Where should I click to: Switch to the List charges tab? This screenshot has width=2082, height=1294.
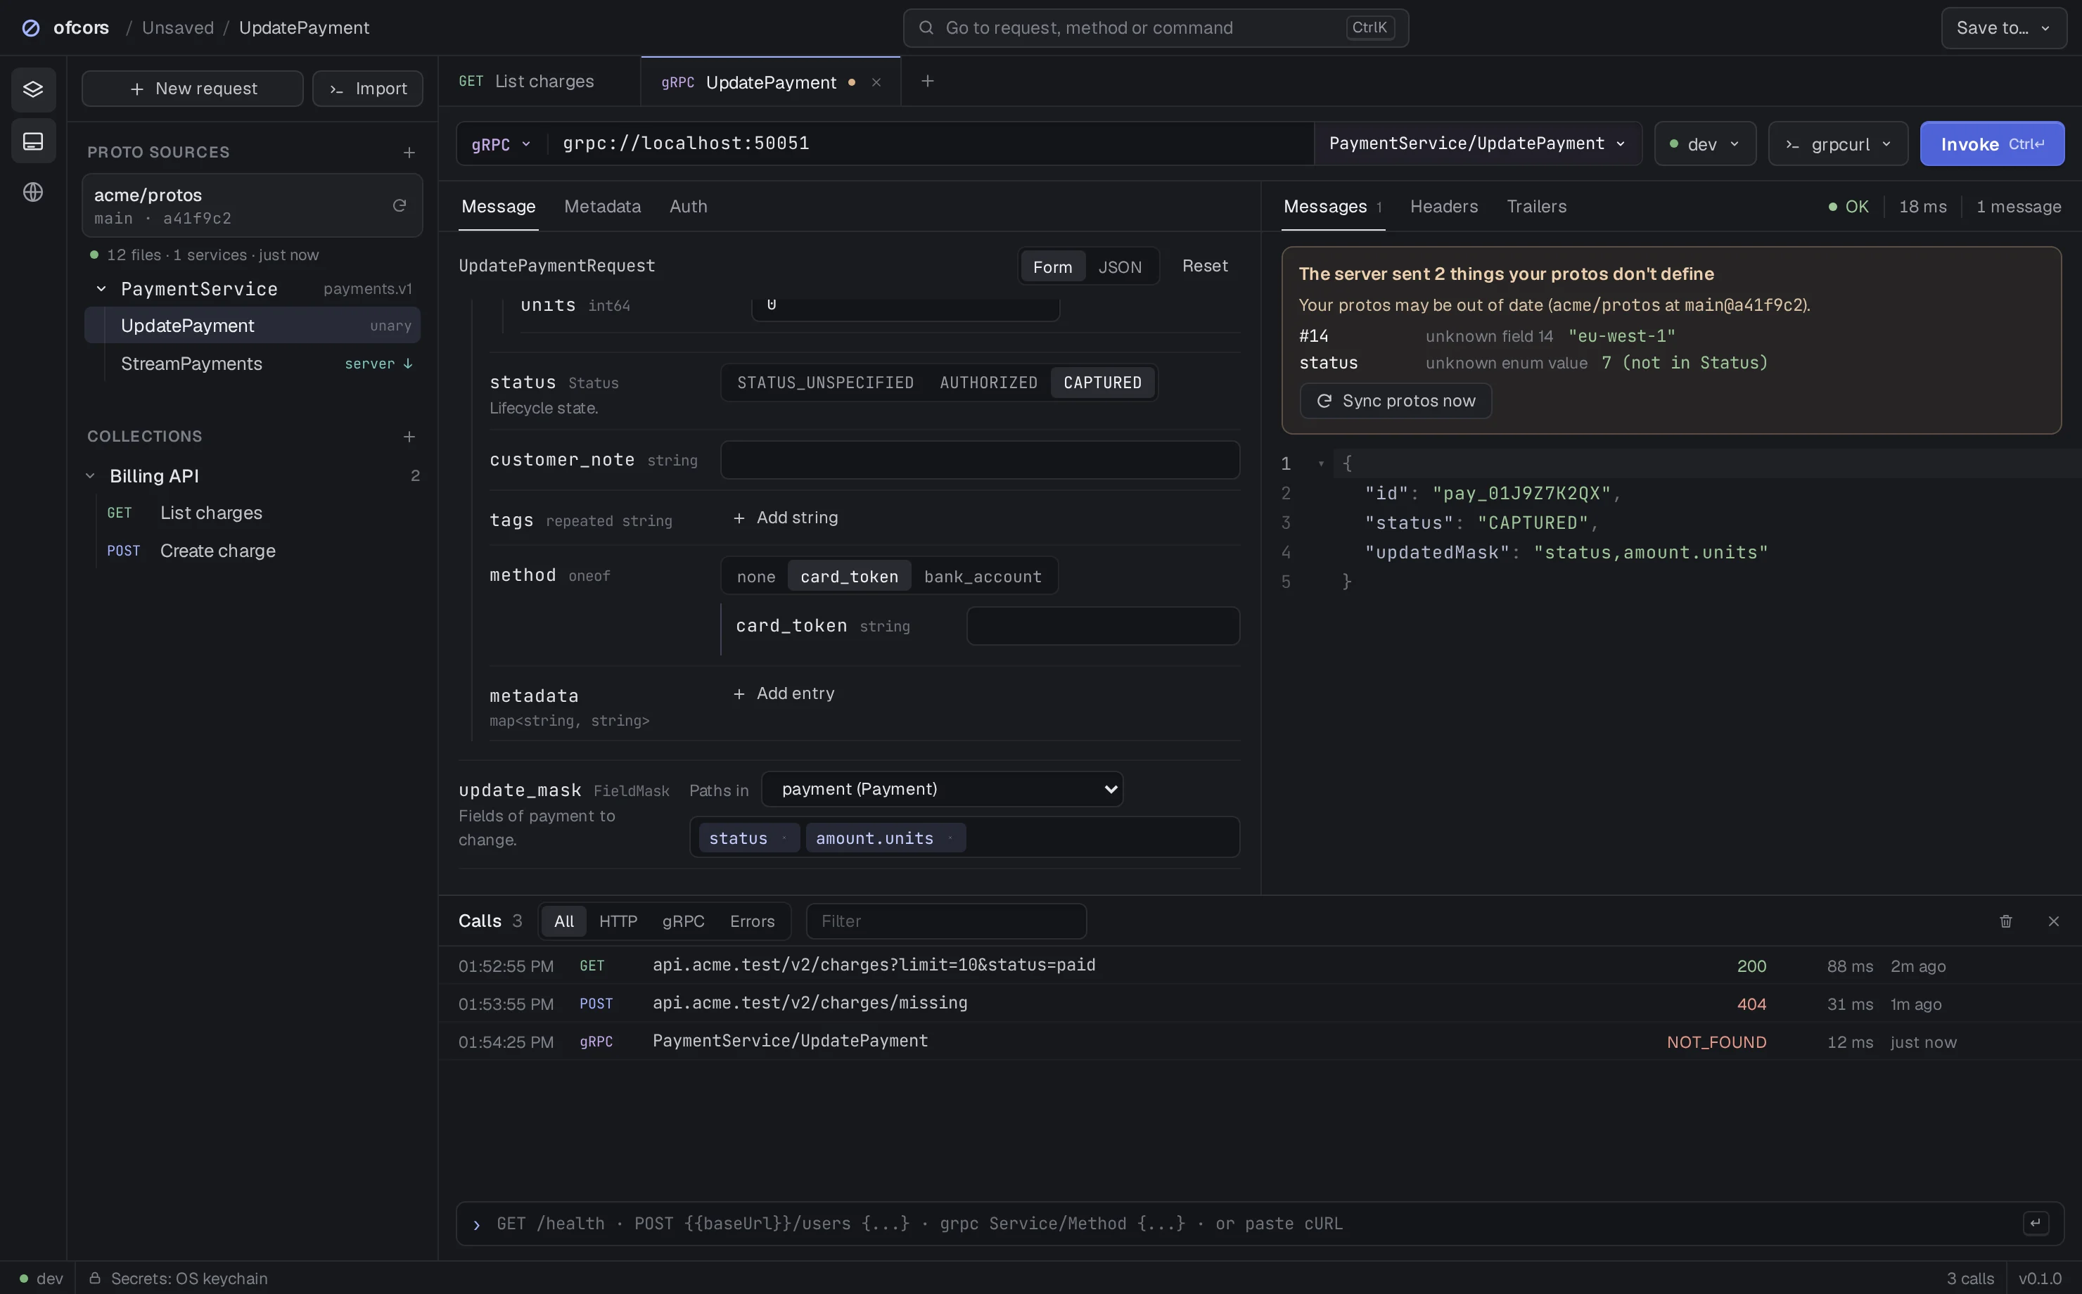[539, 82]
